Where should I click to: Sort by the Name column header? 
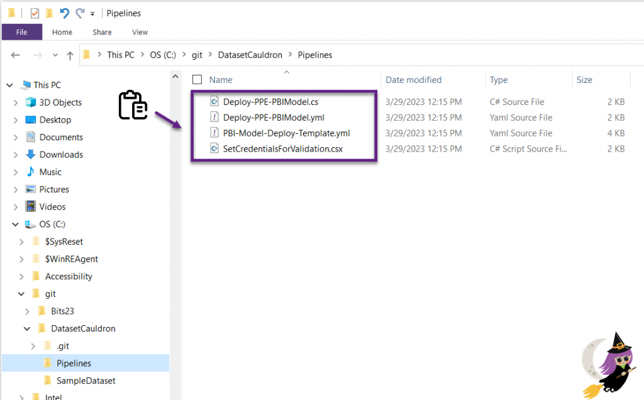pos(221,80)
